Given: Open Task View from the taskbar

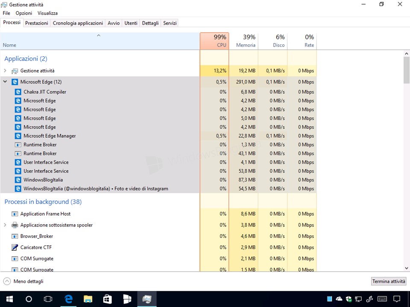Looking at the screenshot, I should (x=48, y=299).
